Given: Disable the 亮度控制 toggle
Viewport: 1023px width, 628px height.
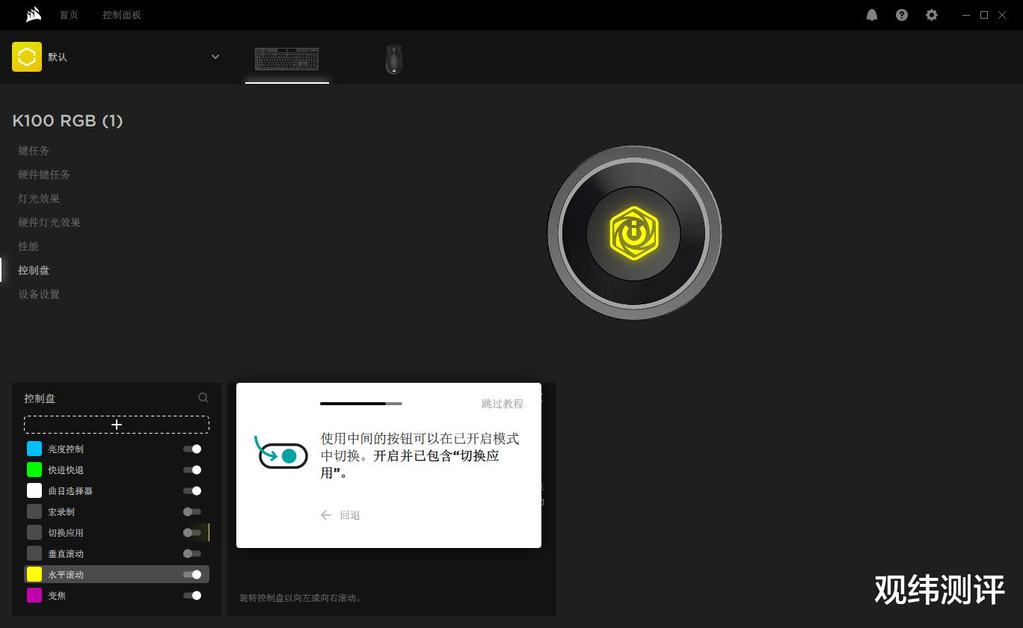Looking at the screenshot, I should tap(194, 449).
